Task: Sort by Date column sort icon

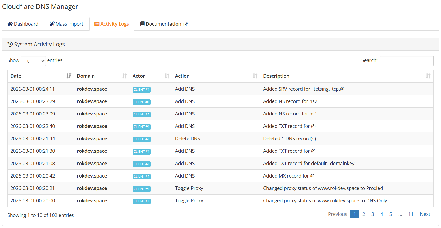Action: (69, 76)
